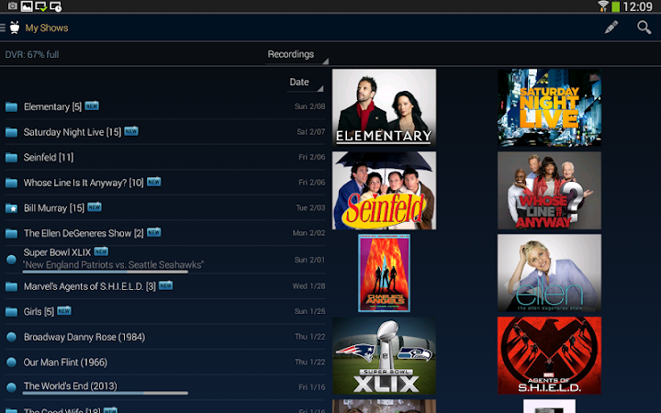Select Super Bowl XLIX recording title

tap(57, 252)
